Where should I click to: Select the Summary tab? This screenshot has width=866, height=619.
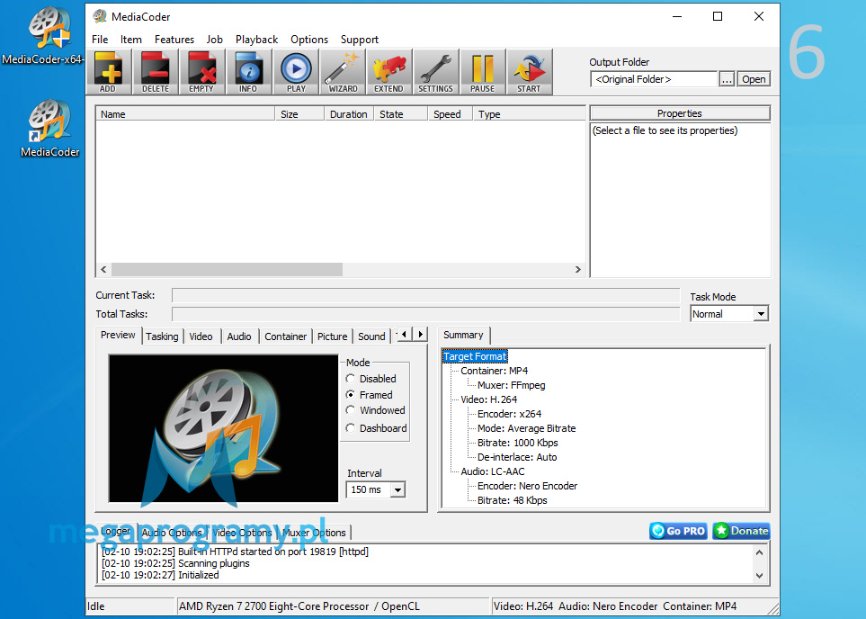click(x=463, y=335)
